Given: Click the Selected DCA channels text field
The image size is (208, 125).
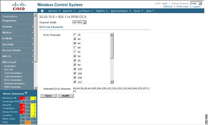Looking at the screenshot, I should [x=111, y=90].
